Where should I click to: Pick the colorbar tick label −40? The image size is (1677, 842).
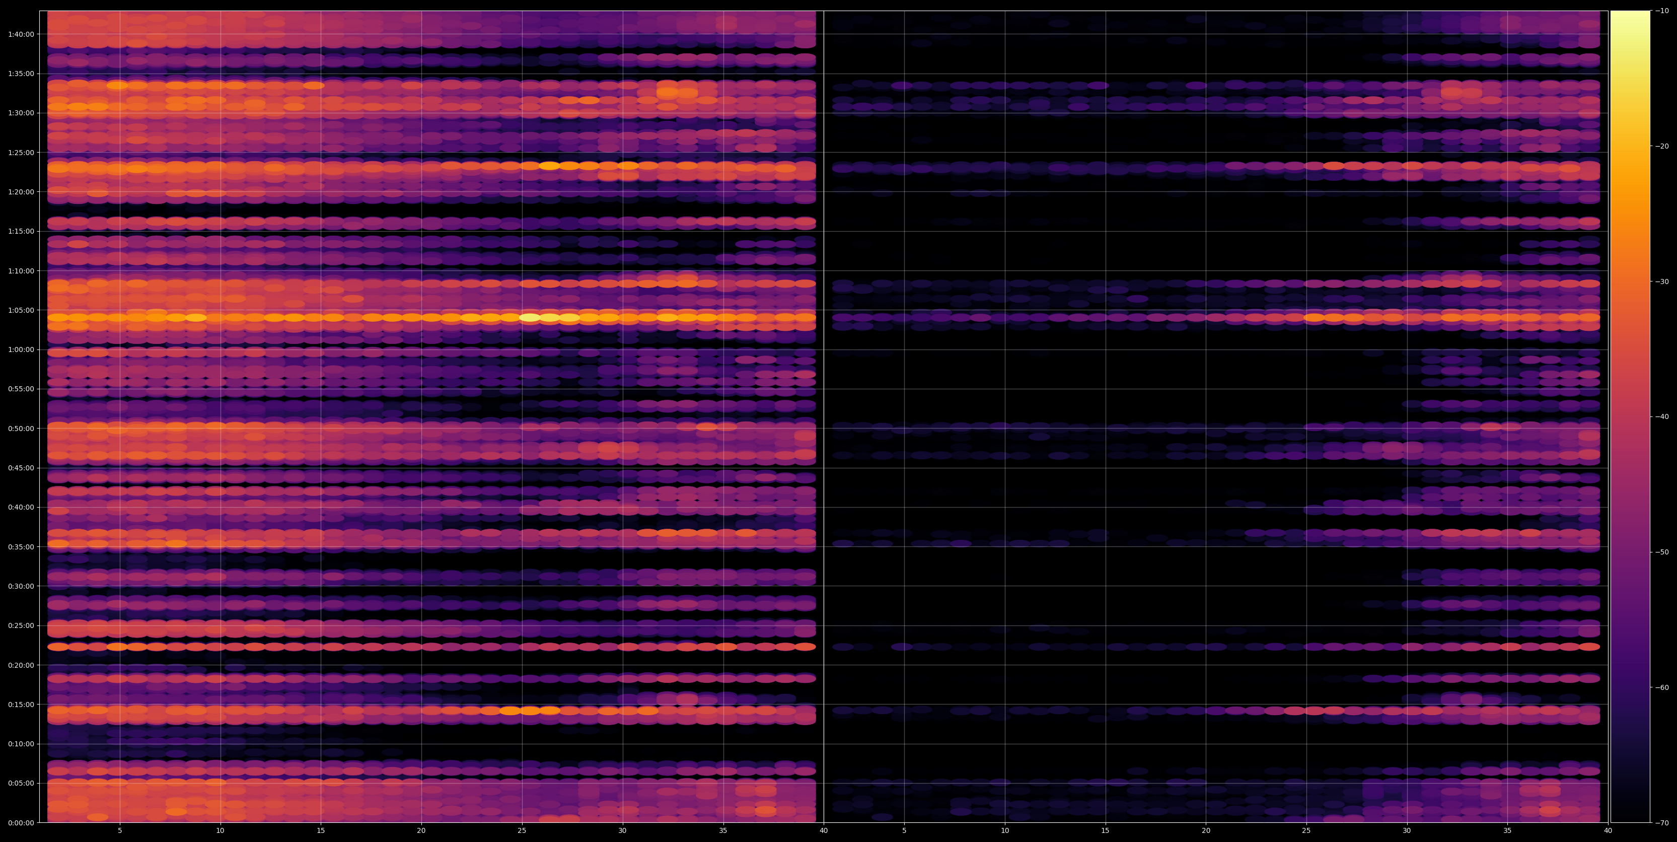(1662, 417)
